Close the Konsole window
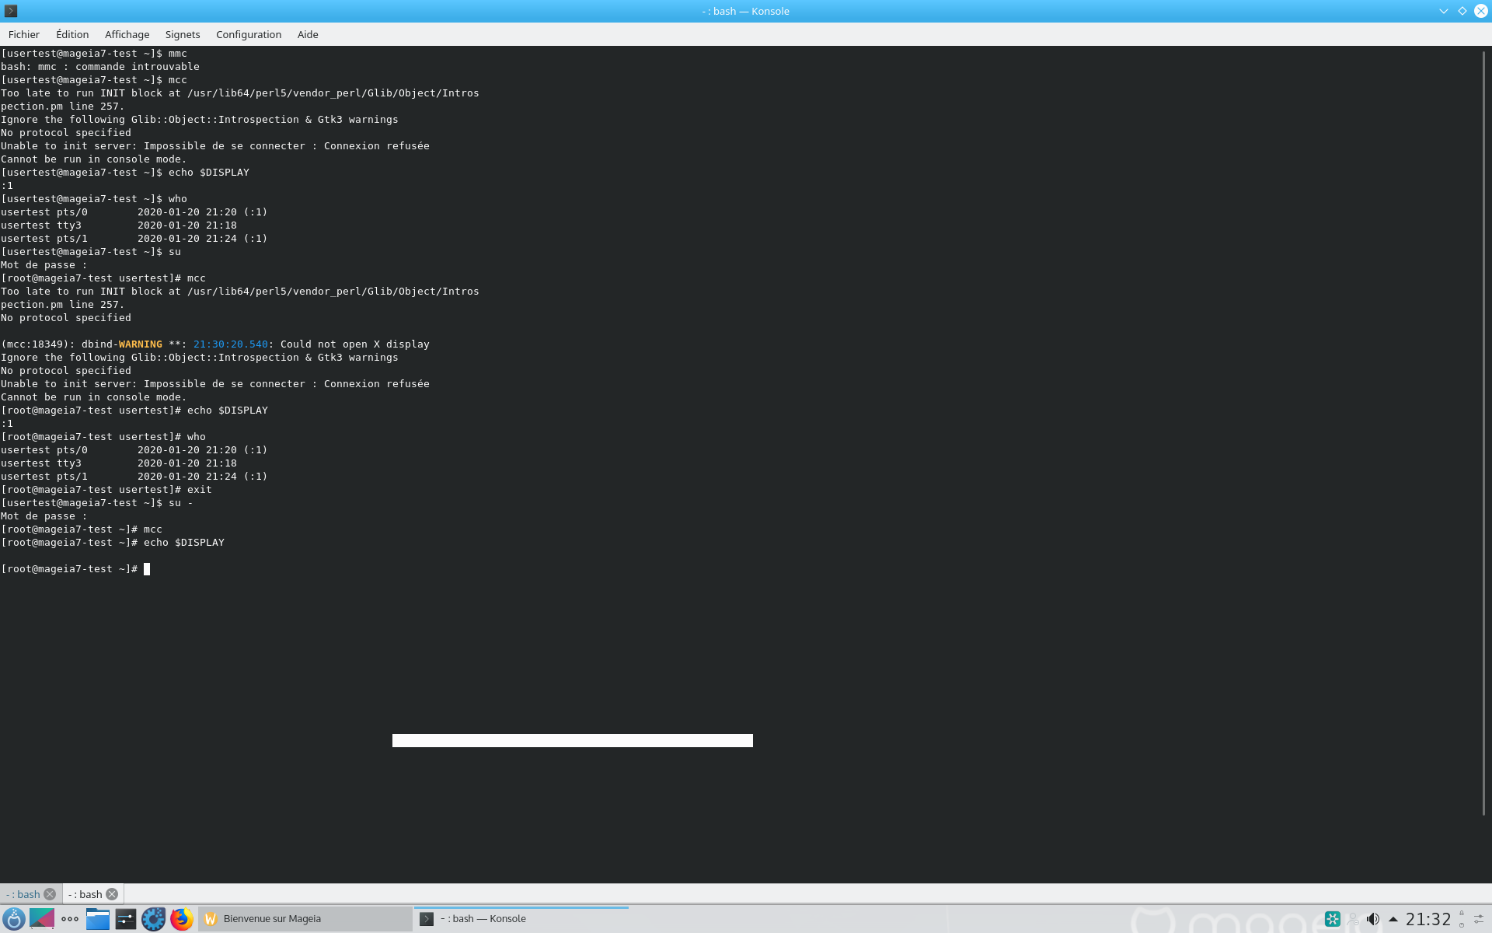The height and width of the screenshot is (933, 1492). coord(1481,11)
